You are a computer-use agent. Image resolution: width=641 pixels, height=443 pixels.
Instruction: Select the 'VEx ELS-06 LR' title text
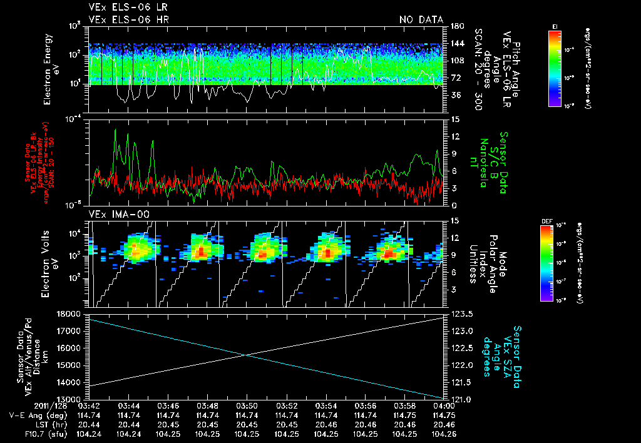[128, 8]
